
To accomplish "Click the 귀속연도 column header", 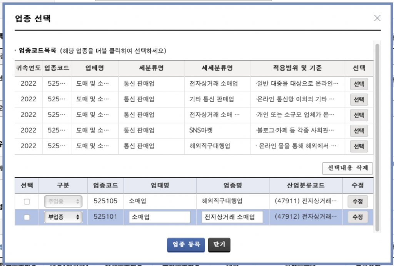I will pos(28,68).
